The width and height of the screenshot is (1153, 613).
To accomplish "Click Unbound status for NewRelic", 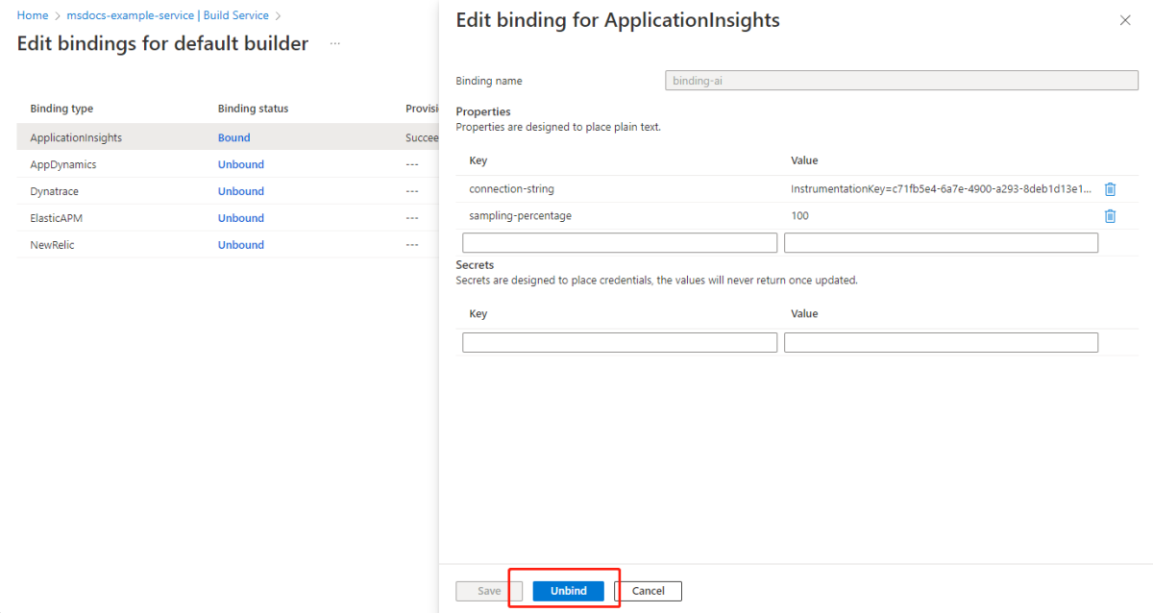I will coord(240,245).
